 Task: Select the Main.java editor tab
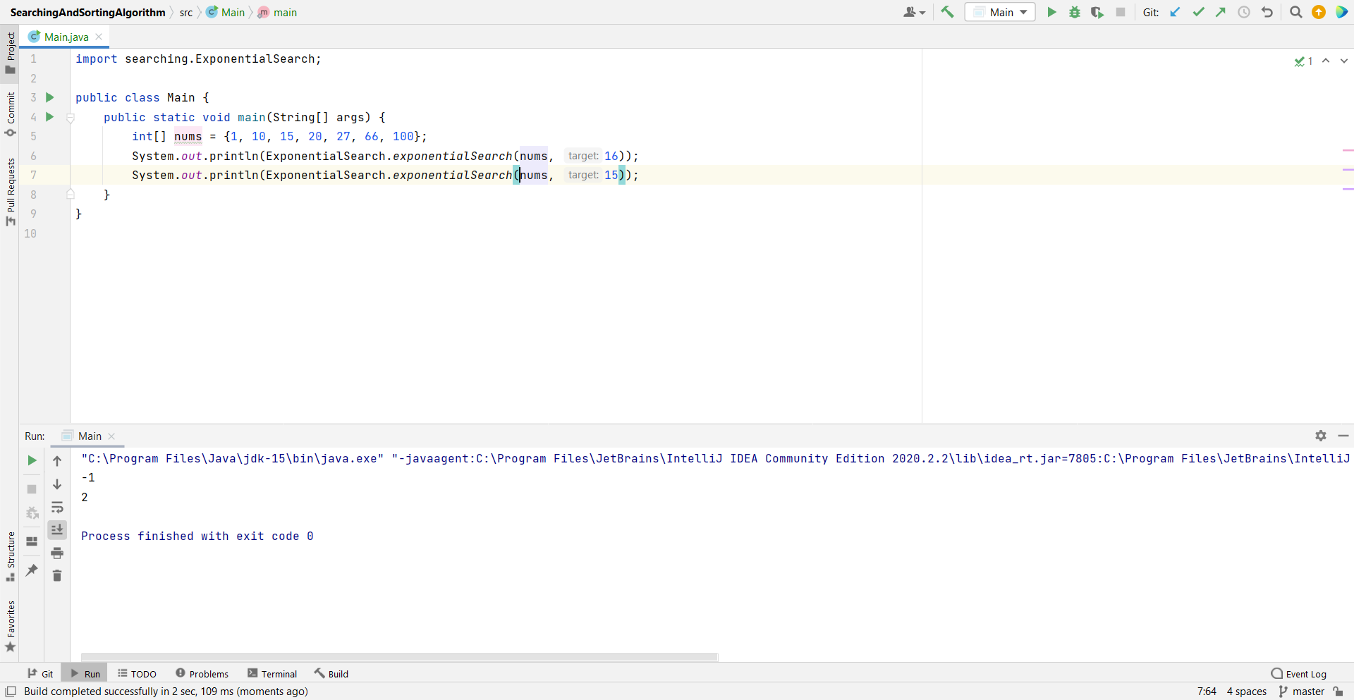65,37
